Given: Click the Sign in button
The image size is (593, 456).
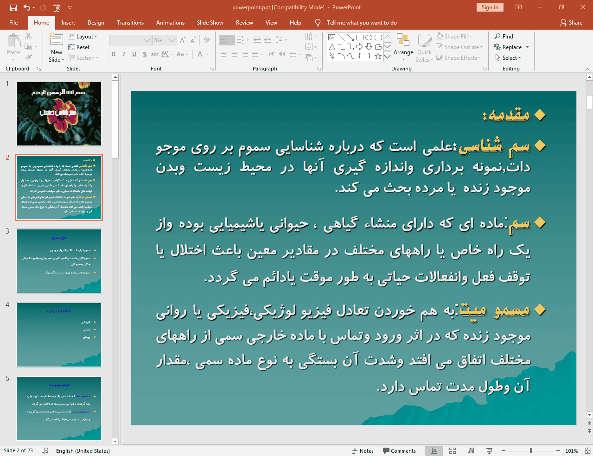Looking at the screenshot, I should [490, 7].
